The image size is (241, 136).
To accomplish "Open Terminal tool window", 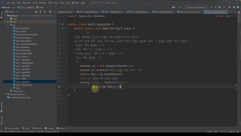I will pos(49,128).
